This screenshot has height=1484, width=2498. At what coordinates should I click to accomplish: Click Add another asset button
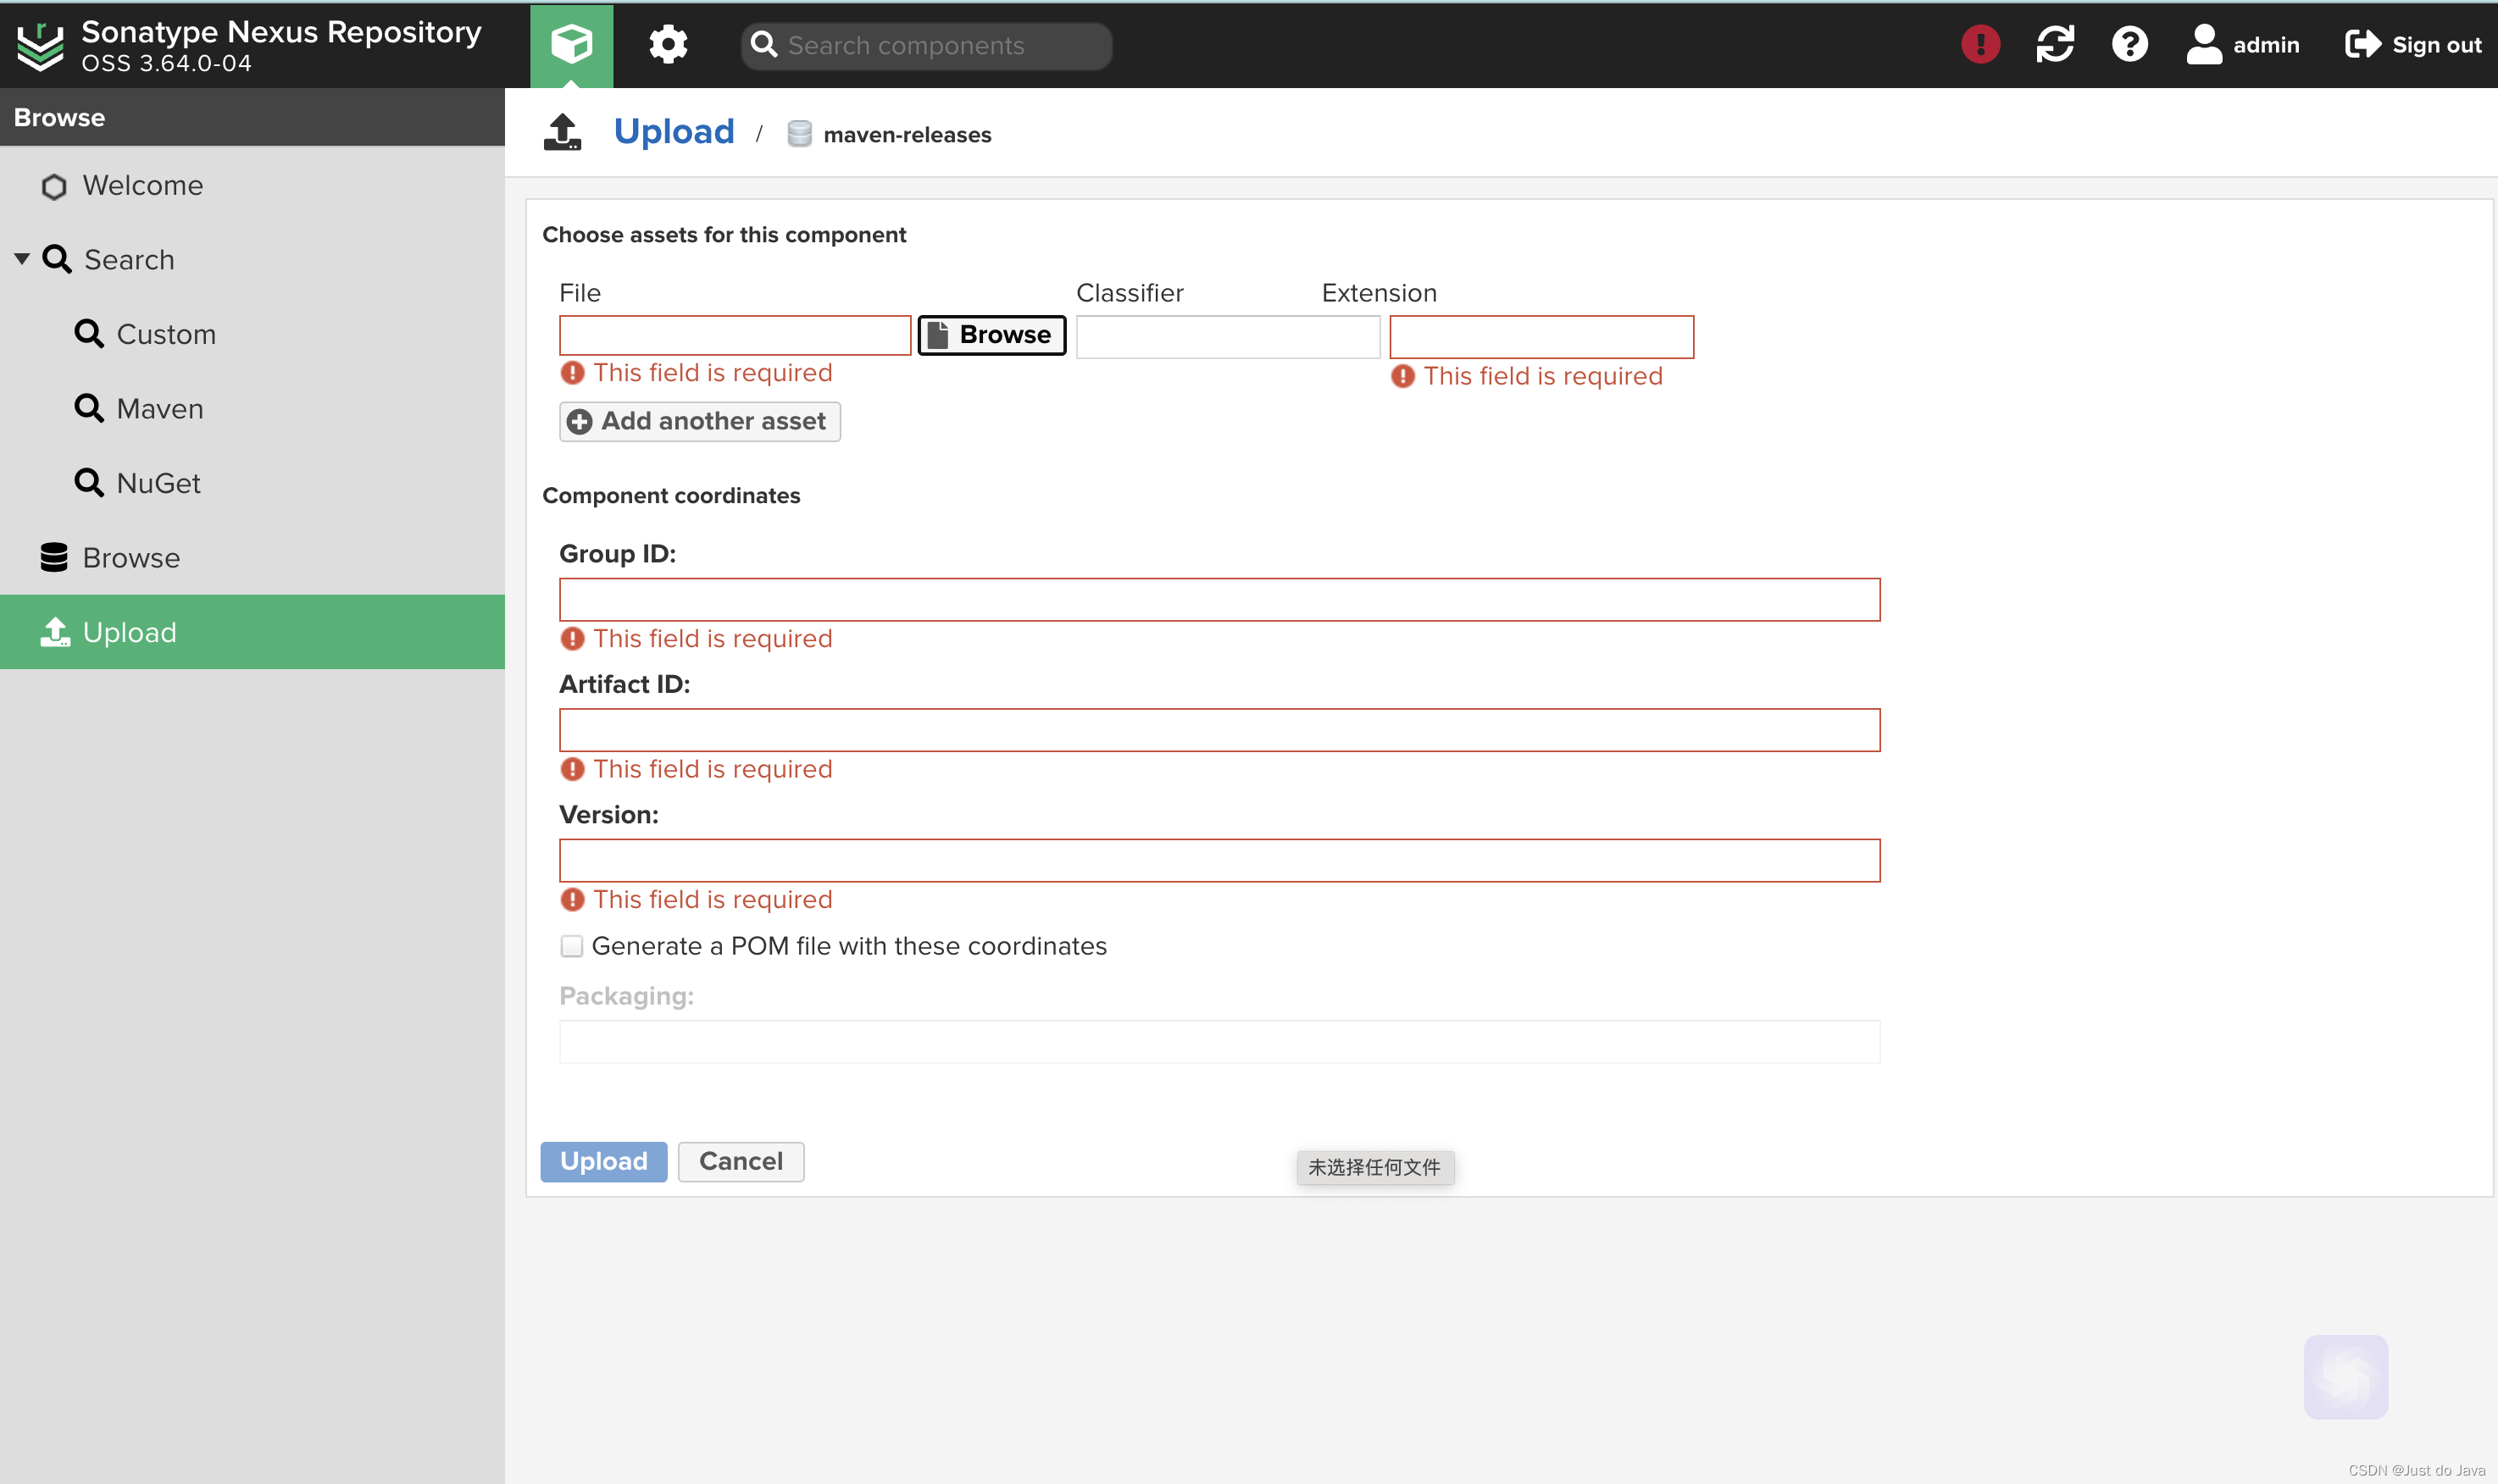[x=699, y=421]
